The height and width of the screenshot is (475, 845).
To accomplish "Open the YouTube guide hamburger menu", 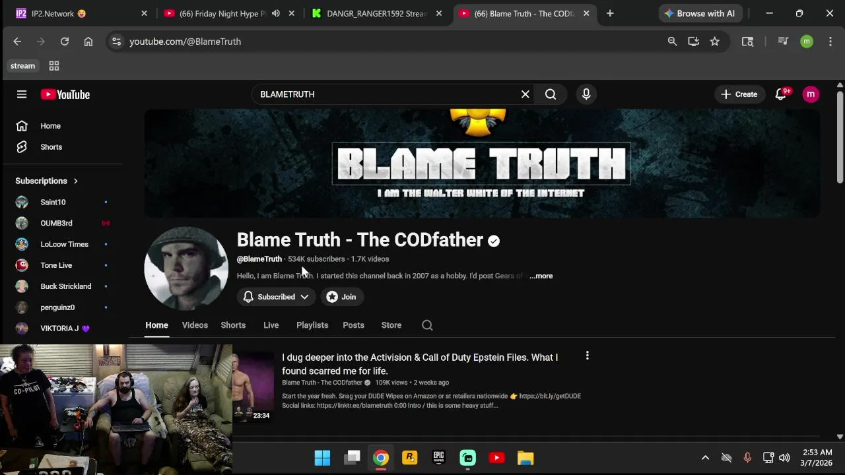I will point(22,94).
